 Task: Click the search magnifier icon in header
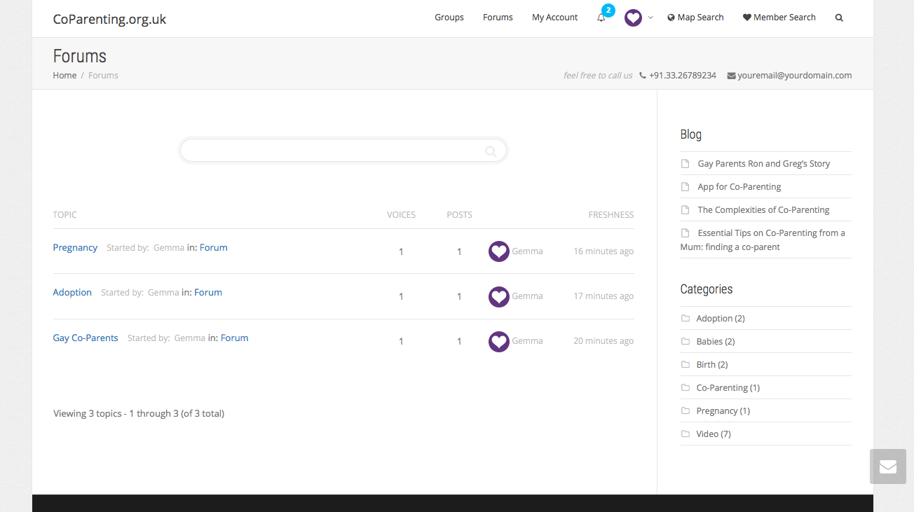point(839,18)
